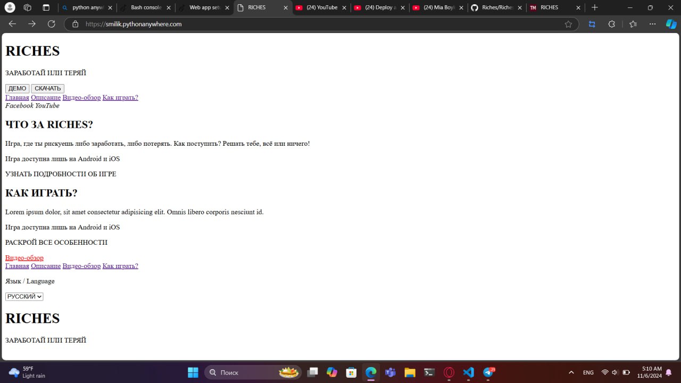Switch the ENG input language indicator
Viewport: 681px width, 383px height.
pyautogui.click(x=588, y=372)
